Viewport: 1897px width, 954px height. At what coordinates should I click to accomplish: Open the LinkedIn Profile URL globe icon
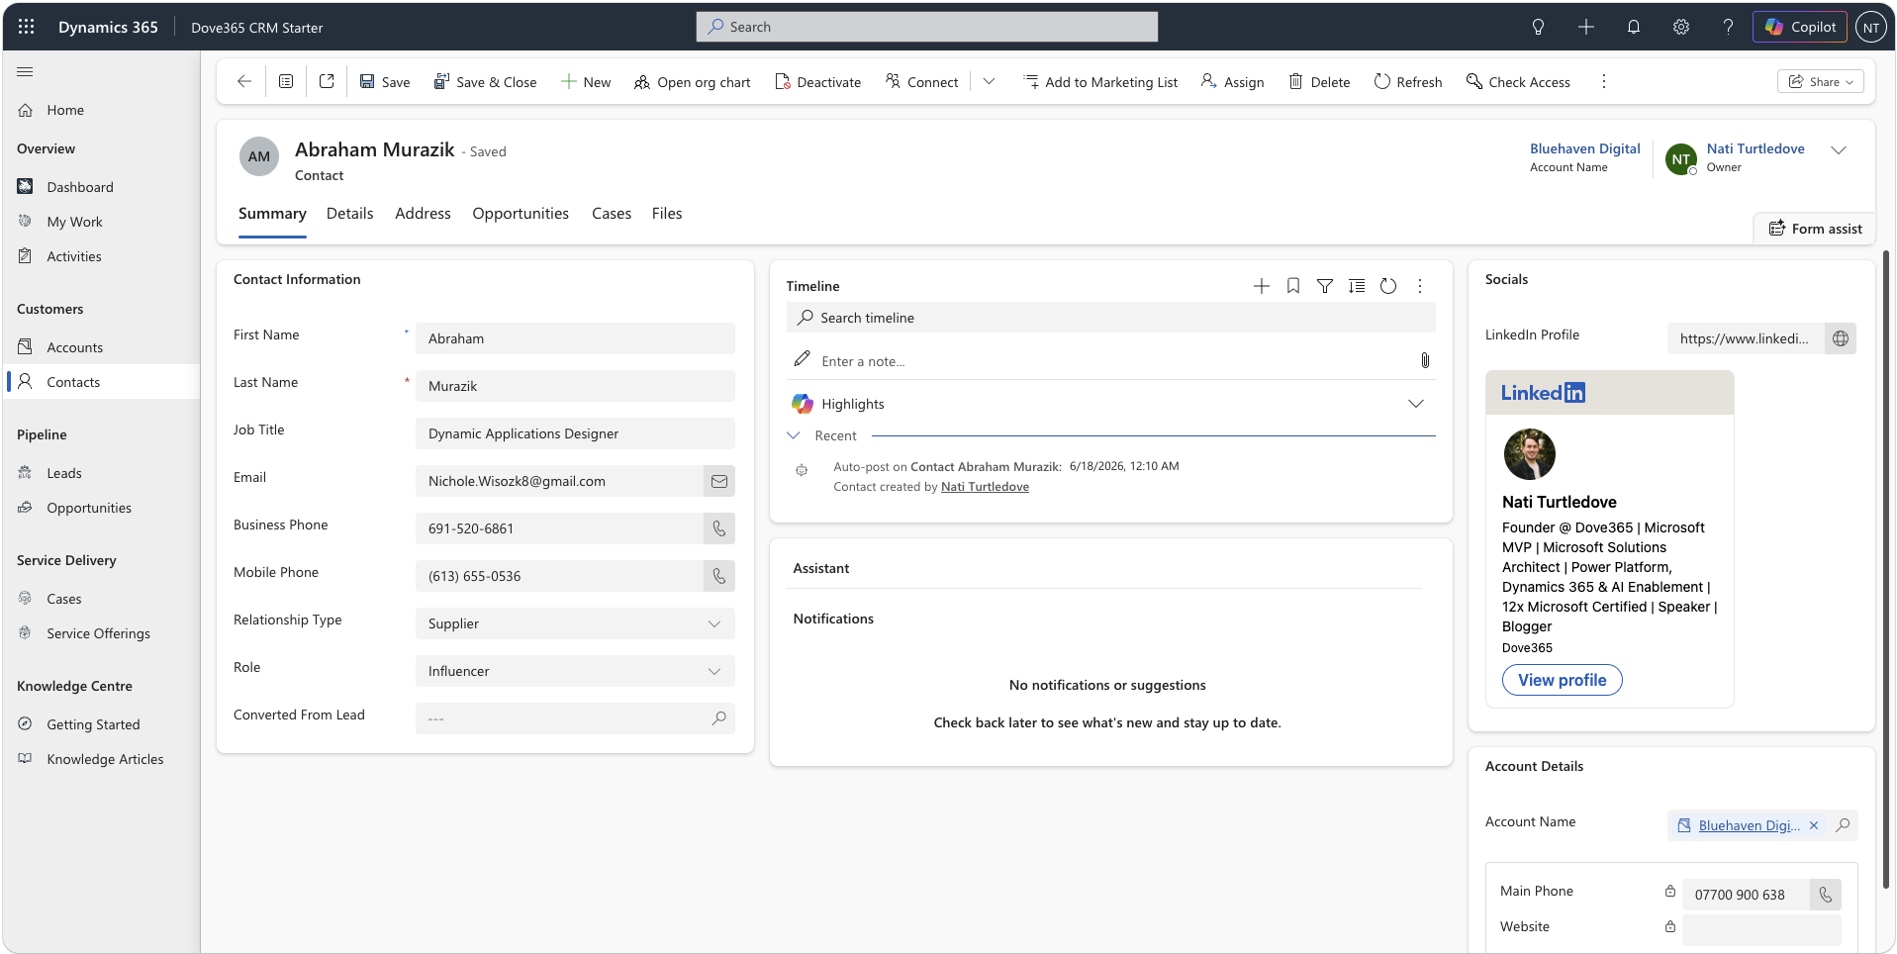[x=1841, y=338]
